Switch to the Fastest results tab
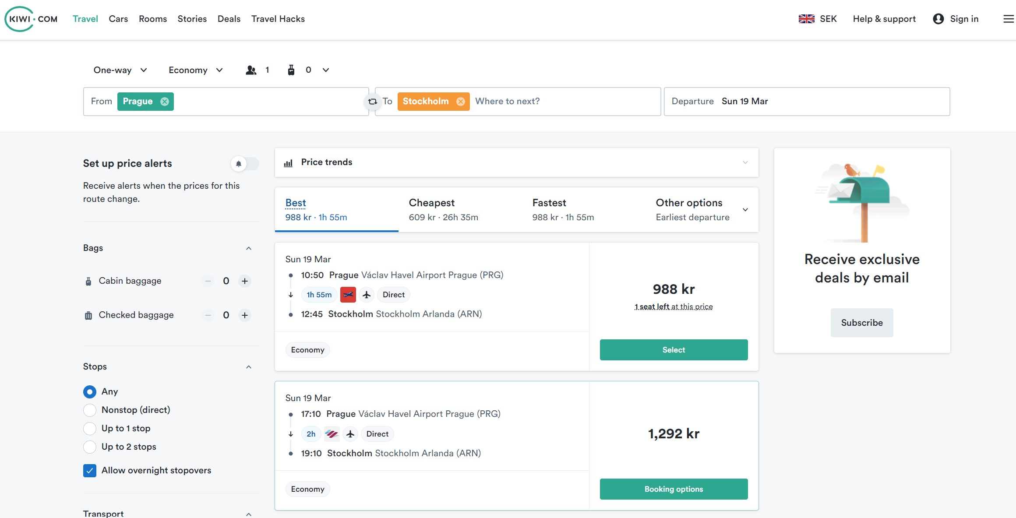 click(584, 210)
